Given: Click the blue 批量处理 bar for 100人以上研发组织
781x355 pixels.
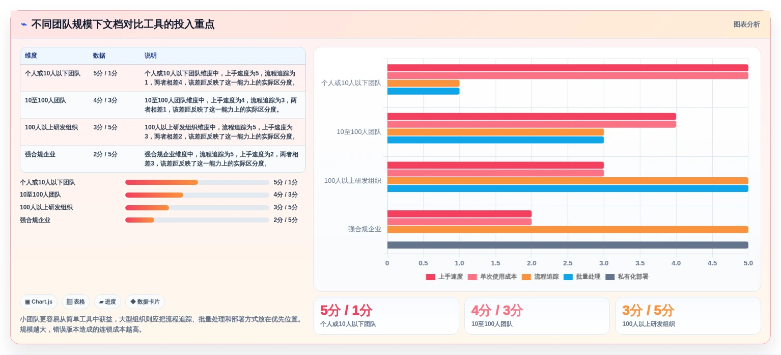Looking at the screenshot, I should click(x=568, y=188).
